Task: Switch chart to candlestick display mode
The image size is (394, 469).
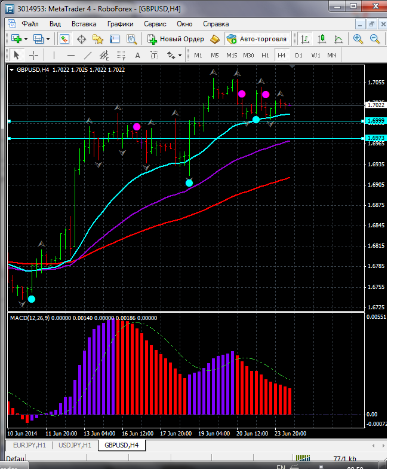Action: (322, 39)
